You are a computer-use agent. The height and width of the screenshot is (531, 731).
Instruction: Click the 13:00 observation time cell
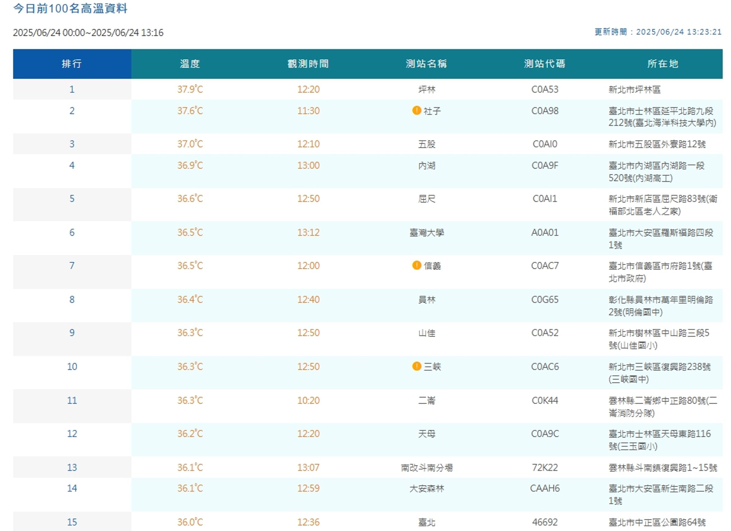[308, 165]
